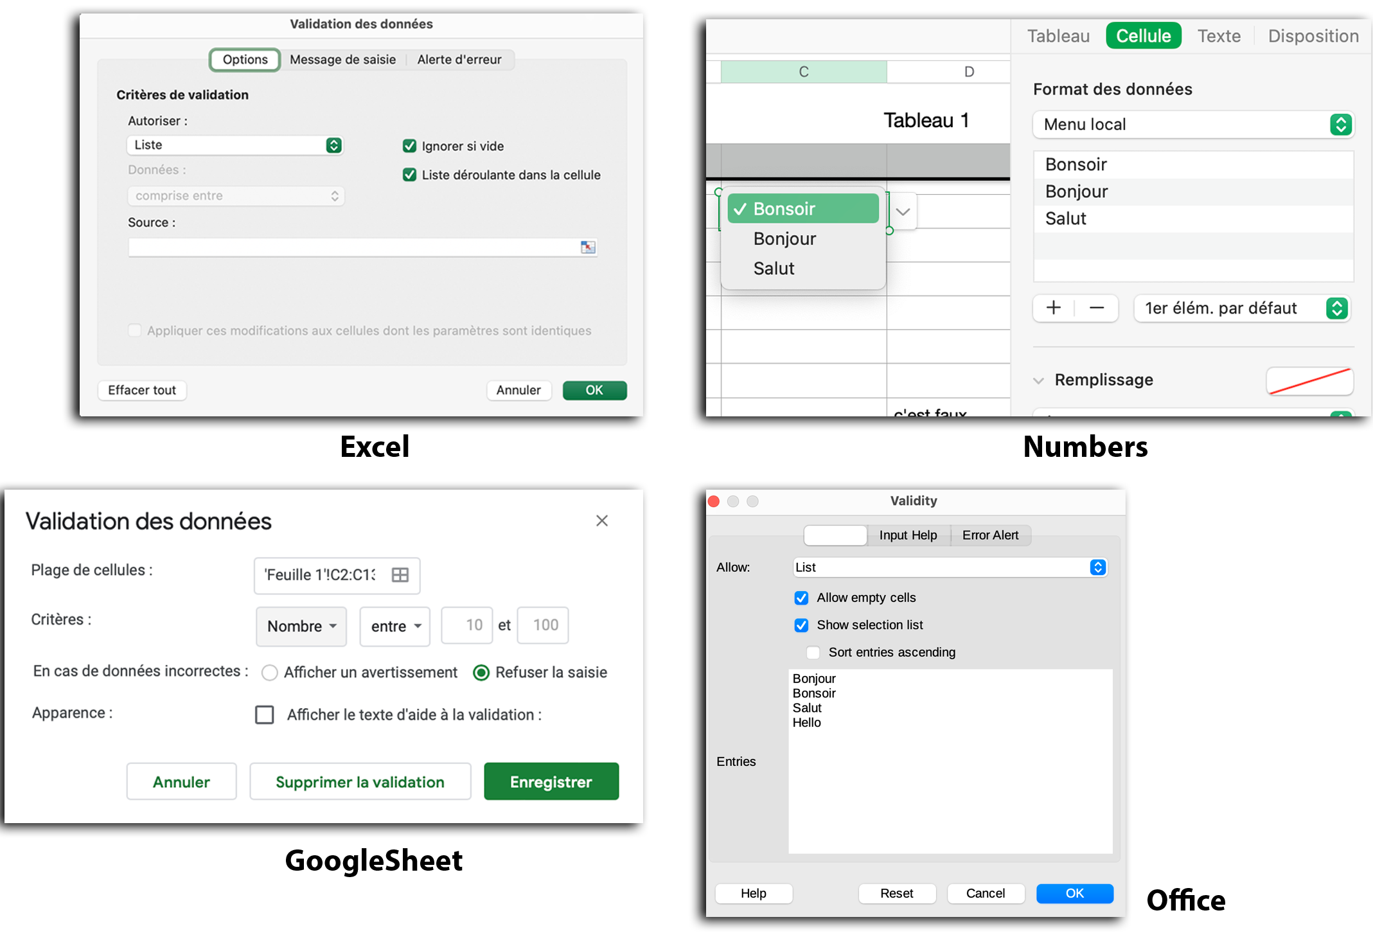Open the Texte tab in Numbers inspector

coord(1219,36)
